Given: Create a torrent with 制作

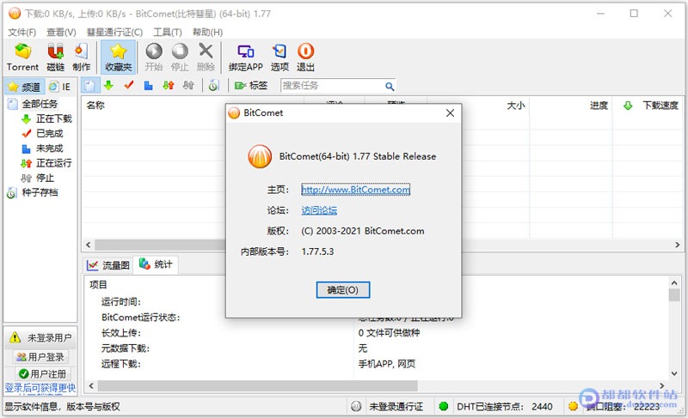Looking at the screenshot, I should pyautogui.click(x=81, y=58).
